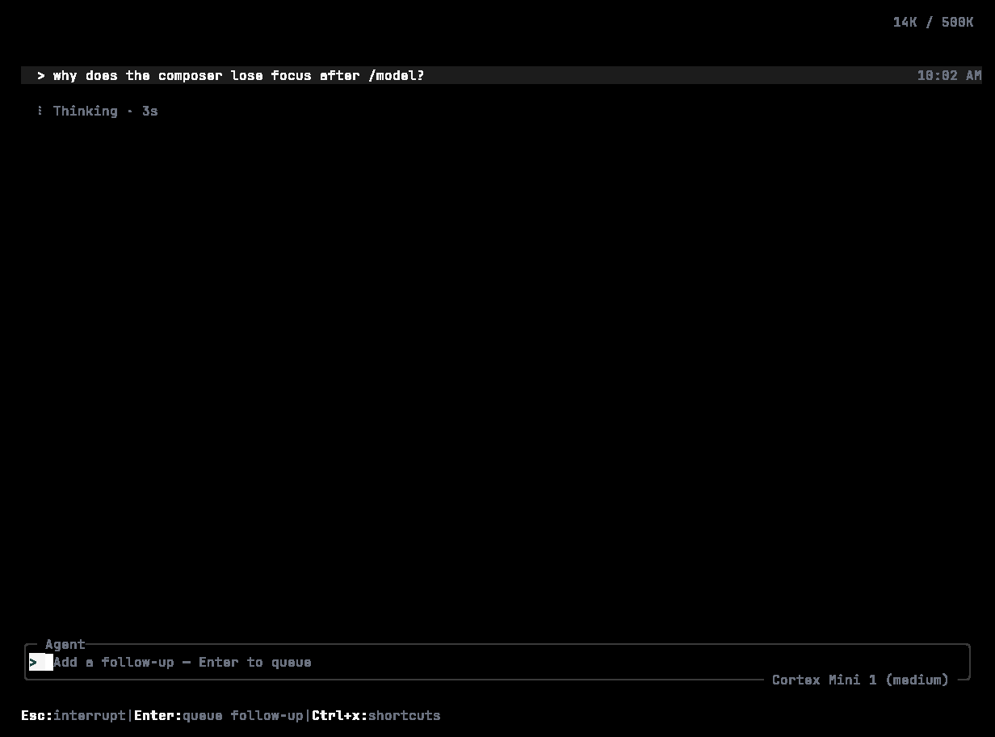Click the Esc: interrupt shortcut hint
The height and width of the screenshot is (737, 995).
[73, 715]
